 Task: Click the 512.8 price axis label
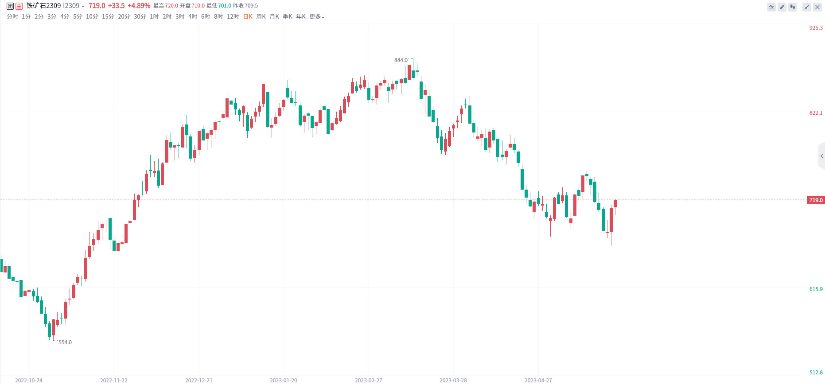[816, 373]
